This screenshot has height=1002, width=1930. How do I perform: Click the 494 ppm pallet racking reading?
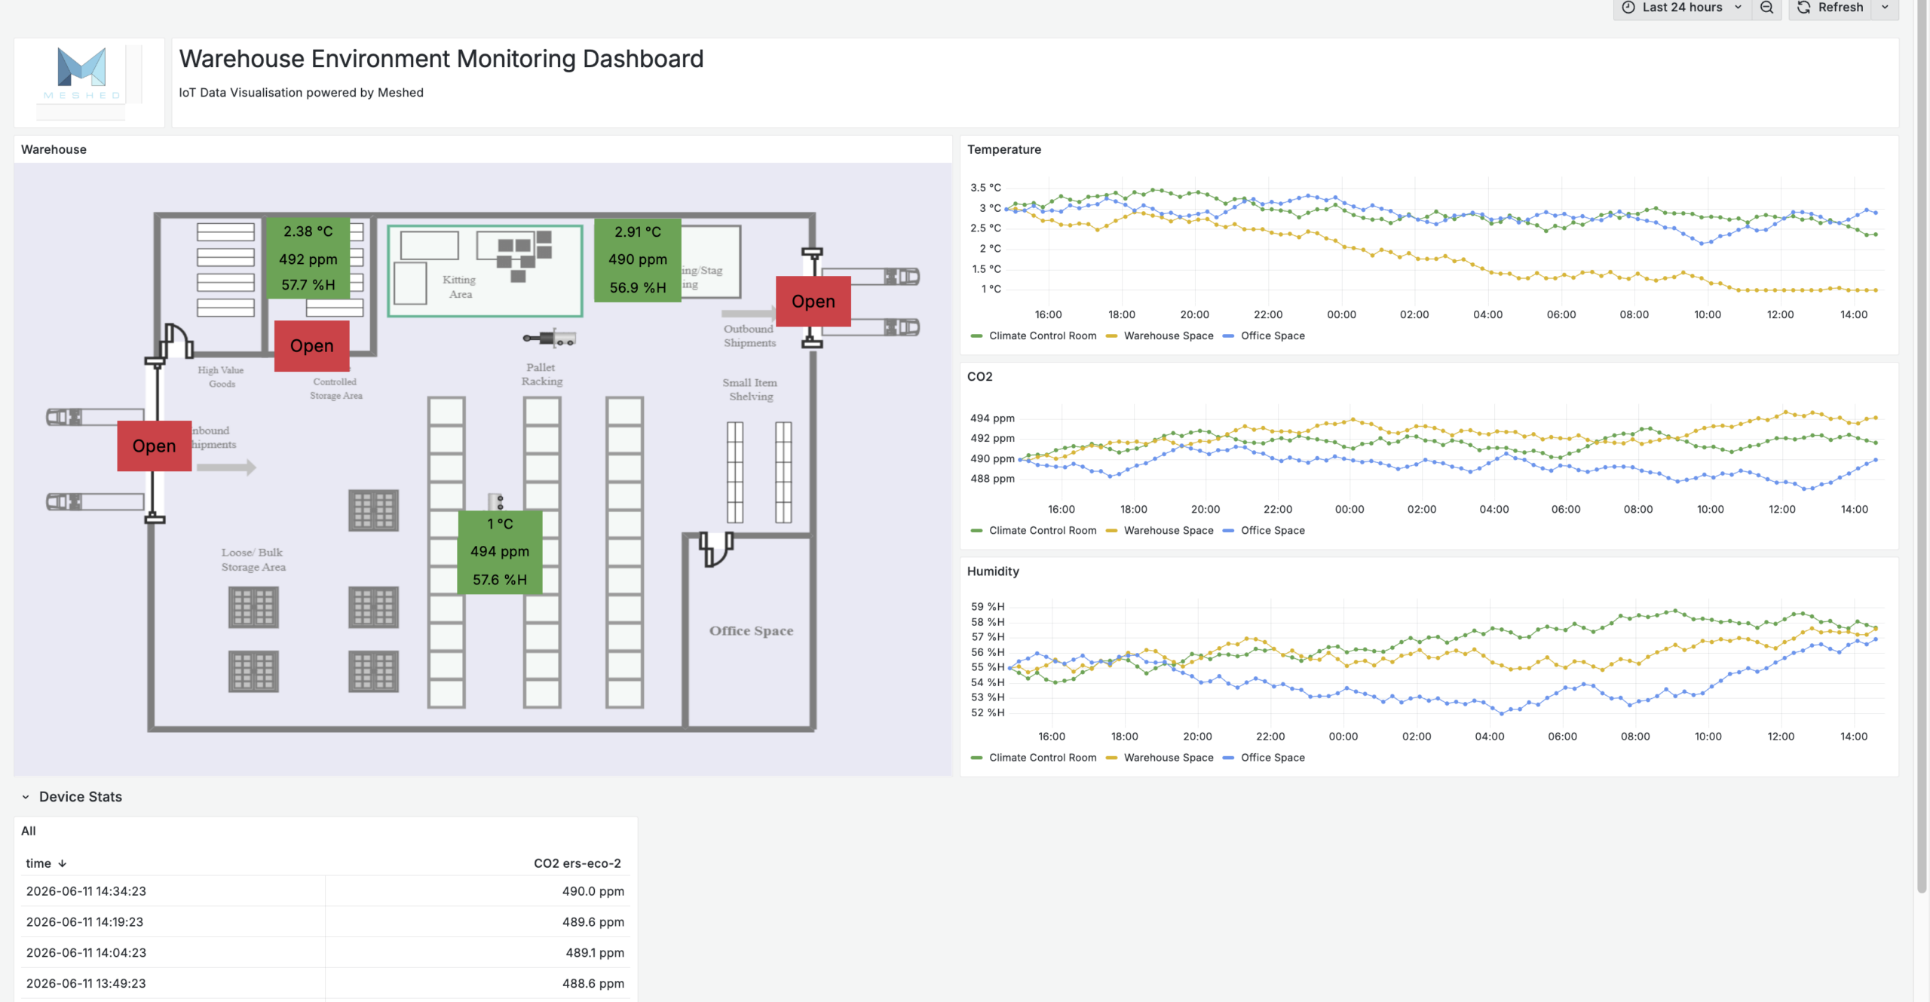pyautogui.click(x=499, y=550)
